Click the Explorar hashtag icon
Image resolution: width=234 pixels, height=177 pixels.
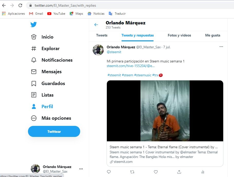pos(34,49)
